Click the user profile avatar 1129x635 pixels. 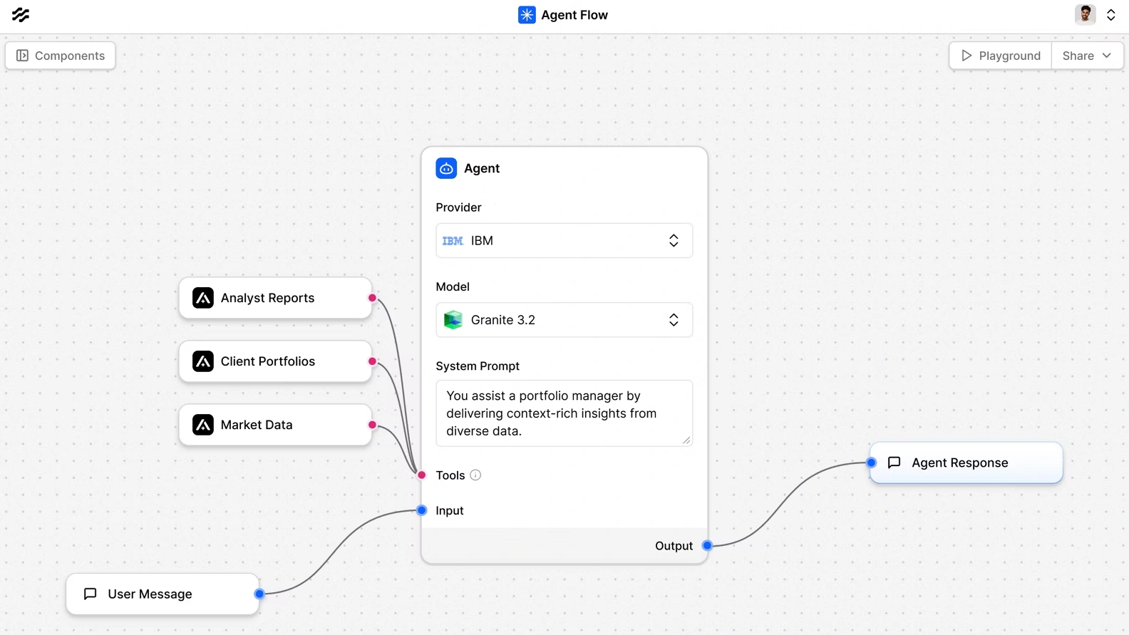pos(1085,15)
